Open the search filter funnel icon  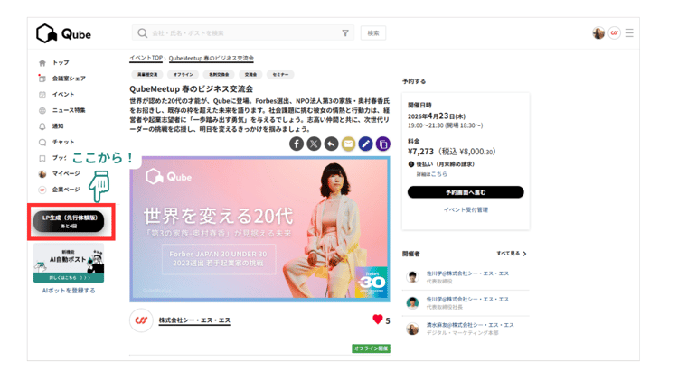pyautogui.click(x=345, y=33)
